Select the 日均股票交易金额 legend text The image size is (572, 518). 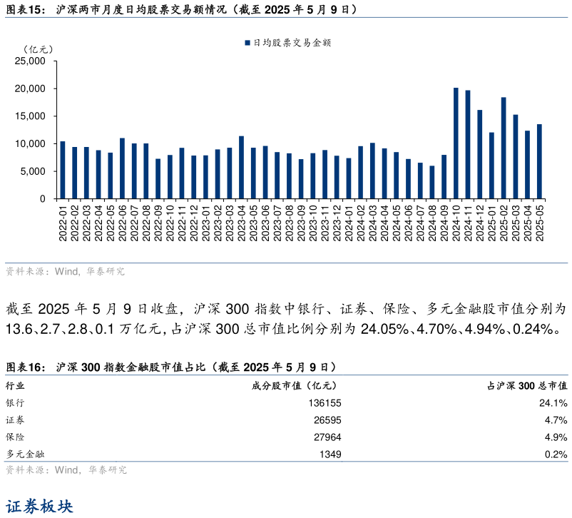click(x=292, y=43)
